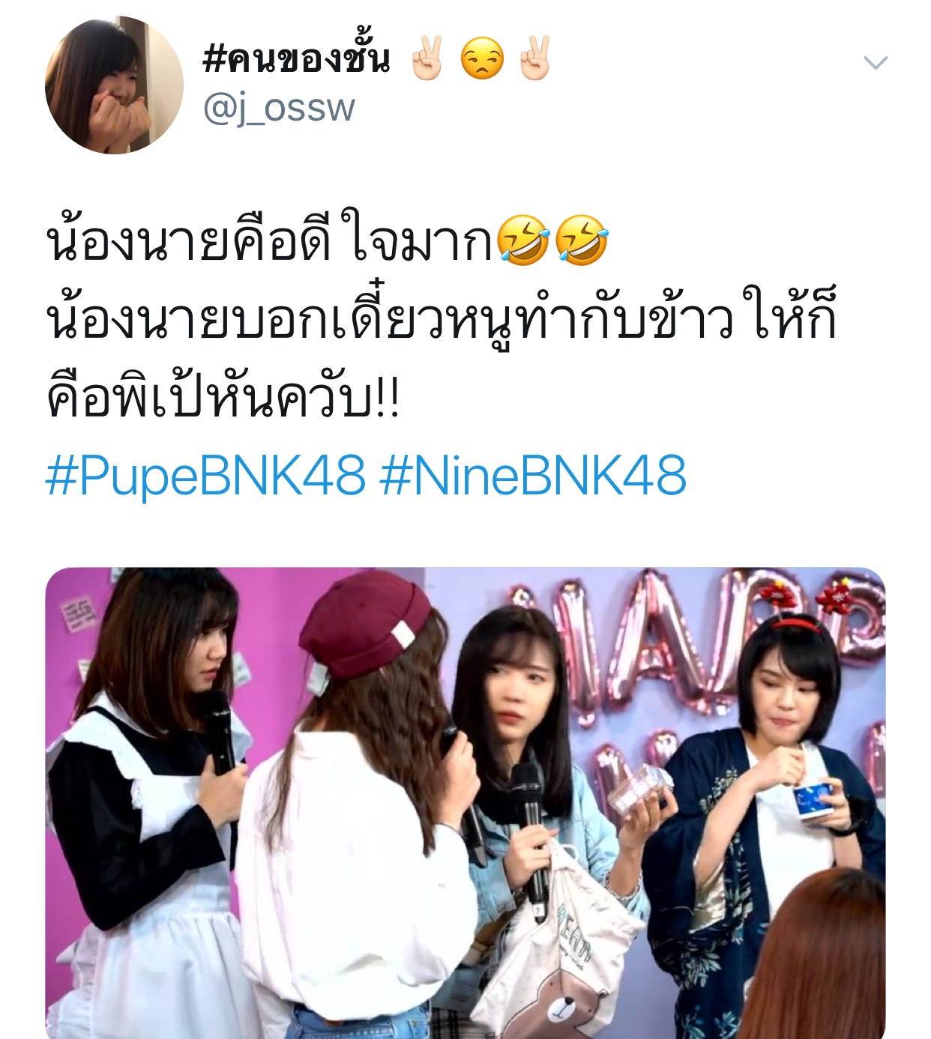
Task: Tap the @j_ossw handle
Action: click(279, 109)
